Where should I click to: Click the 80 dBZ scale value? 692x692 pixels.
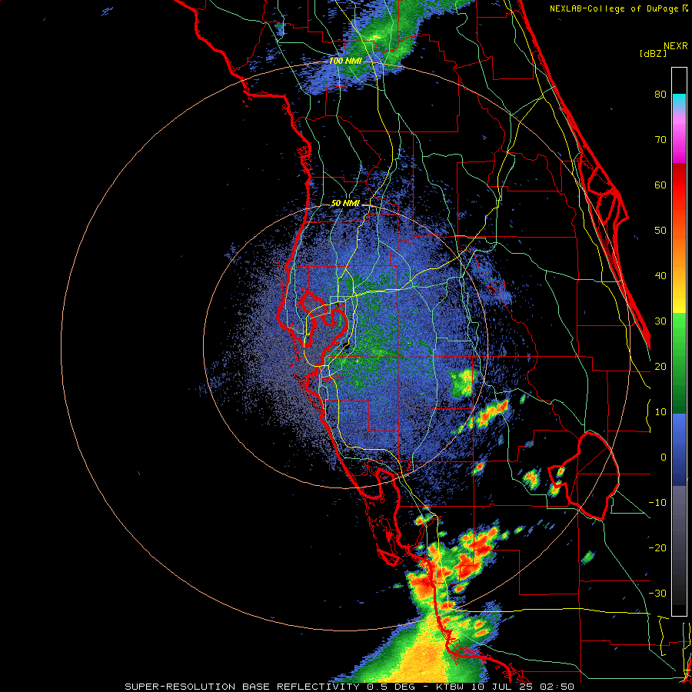(x=660, y=95)
